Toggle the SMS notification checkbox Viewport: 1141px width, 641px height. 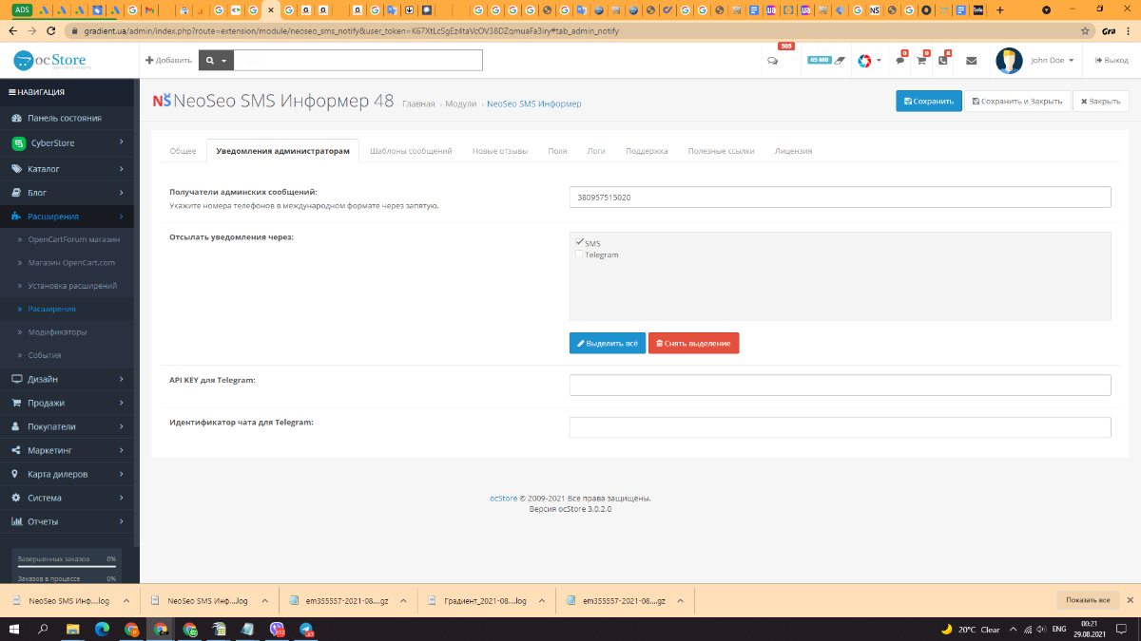coord(579,243)
